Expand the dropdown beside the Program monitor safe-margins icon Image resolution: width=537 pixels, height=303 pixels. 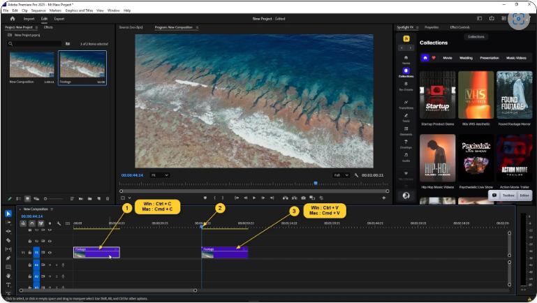129,198
